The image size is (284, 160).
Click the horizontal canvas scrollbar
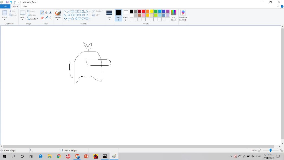(x=139, y=146)
